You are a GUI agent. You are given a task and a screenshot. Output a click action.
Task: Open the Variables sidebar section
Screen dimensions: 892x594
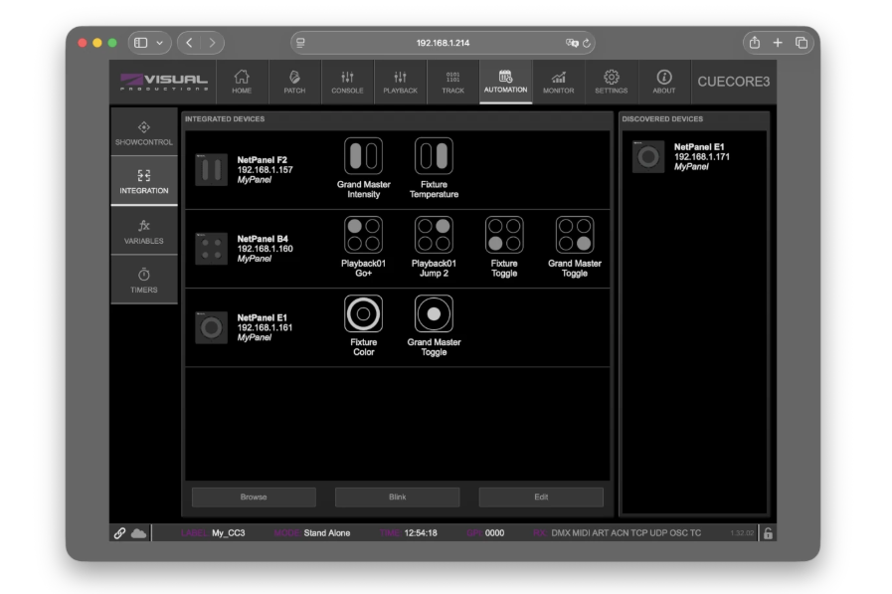[x=143, y=232]
